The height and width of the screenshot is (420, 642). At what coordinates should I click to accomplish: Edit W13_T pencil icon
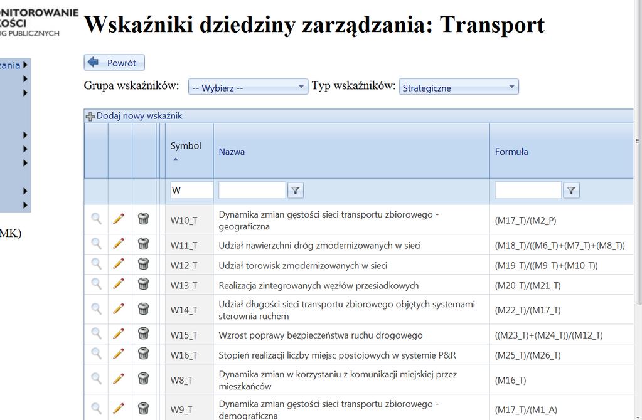[119, 283]
